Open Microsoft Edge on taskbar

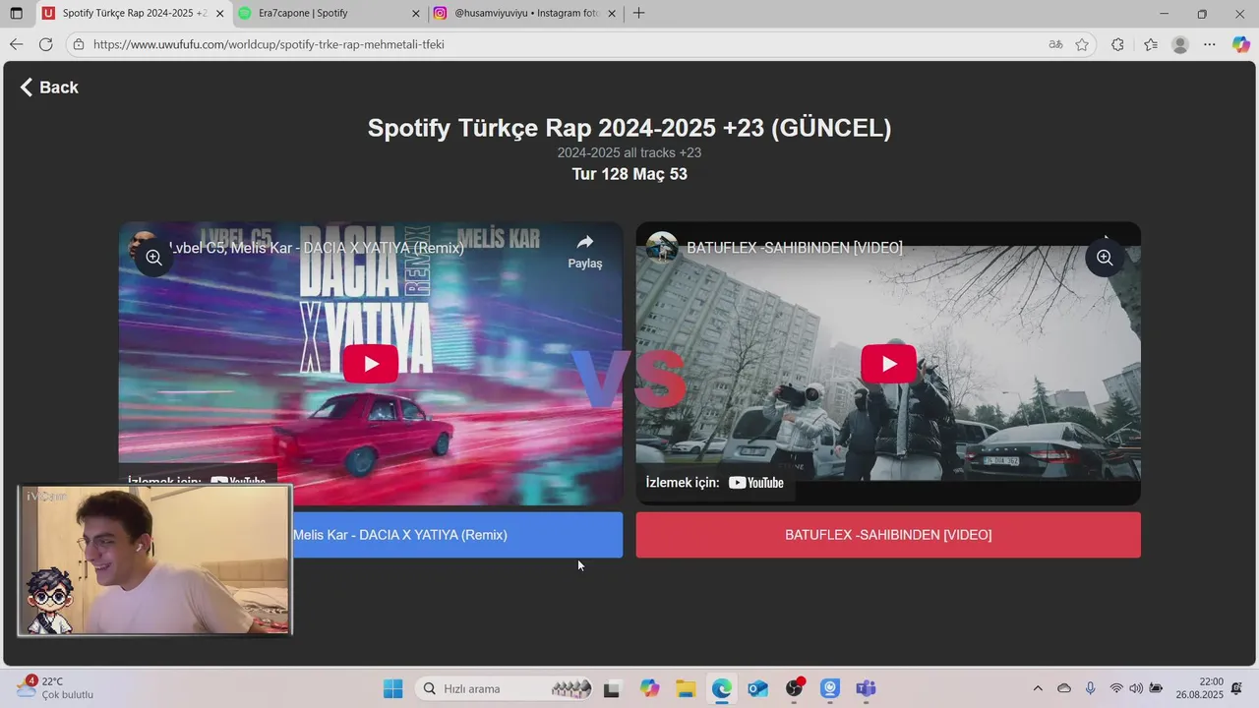tap(722, 688)
